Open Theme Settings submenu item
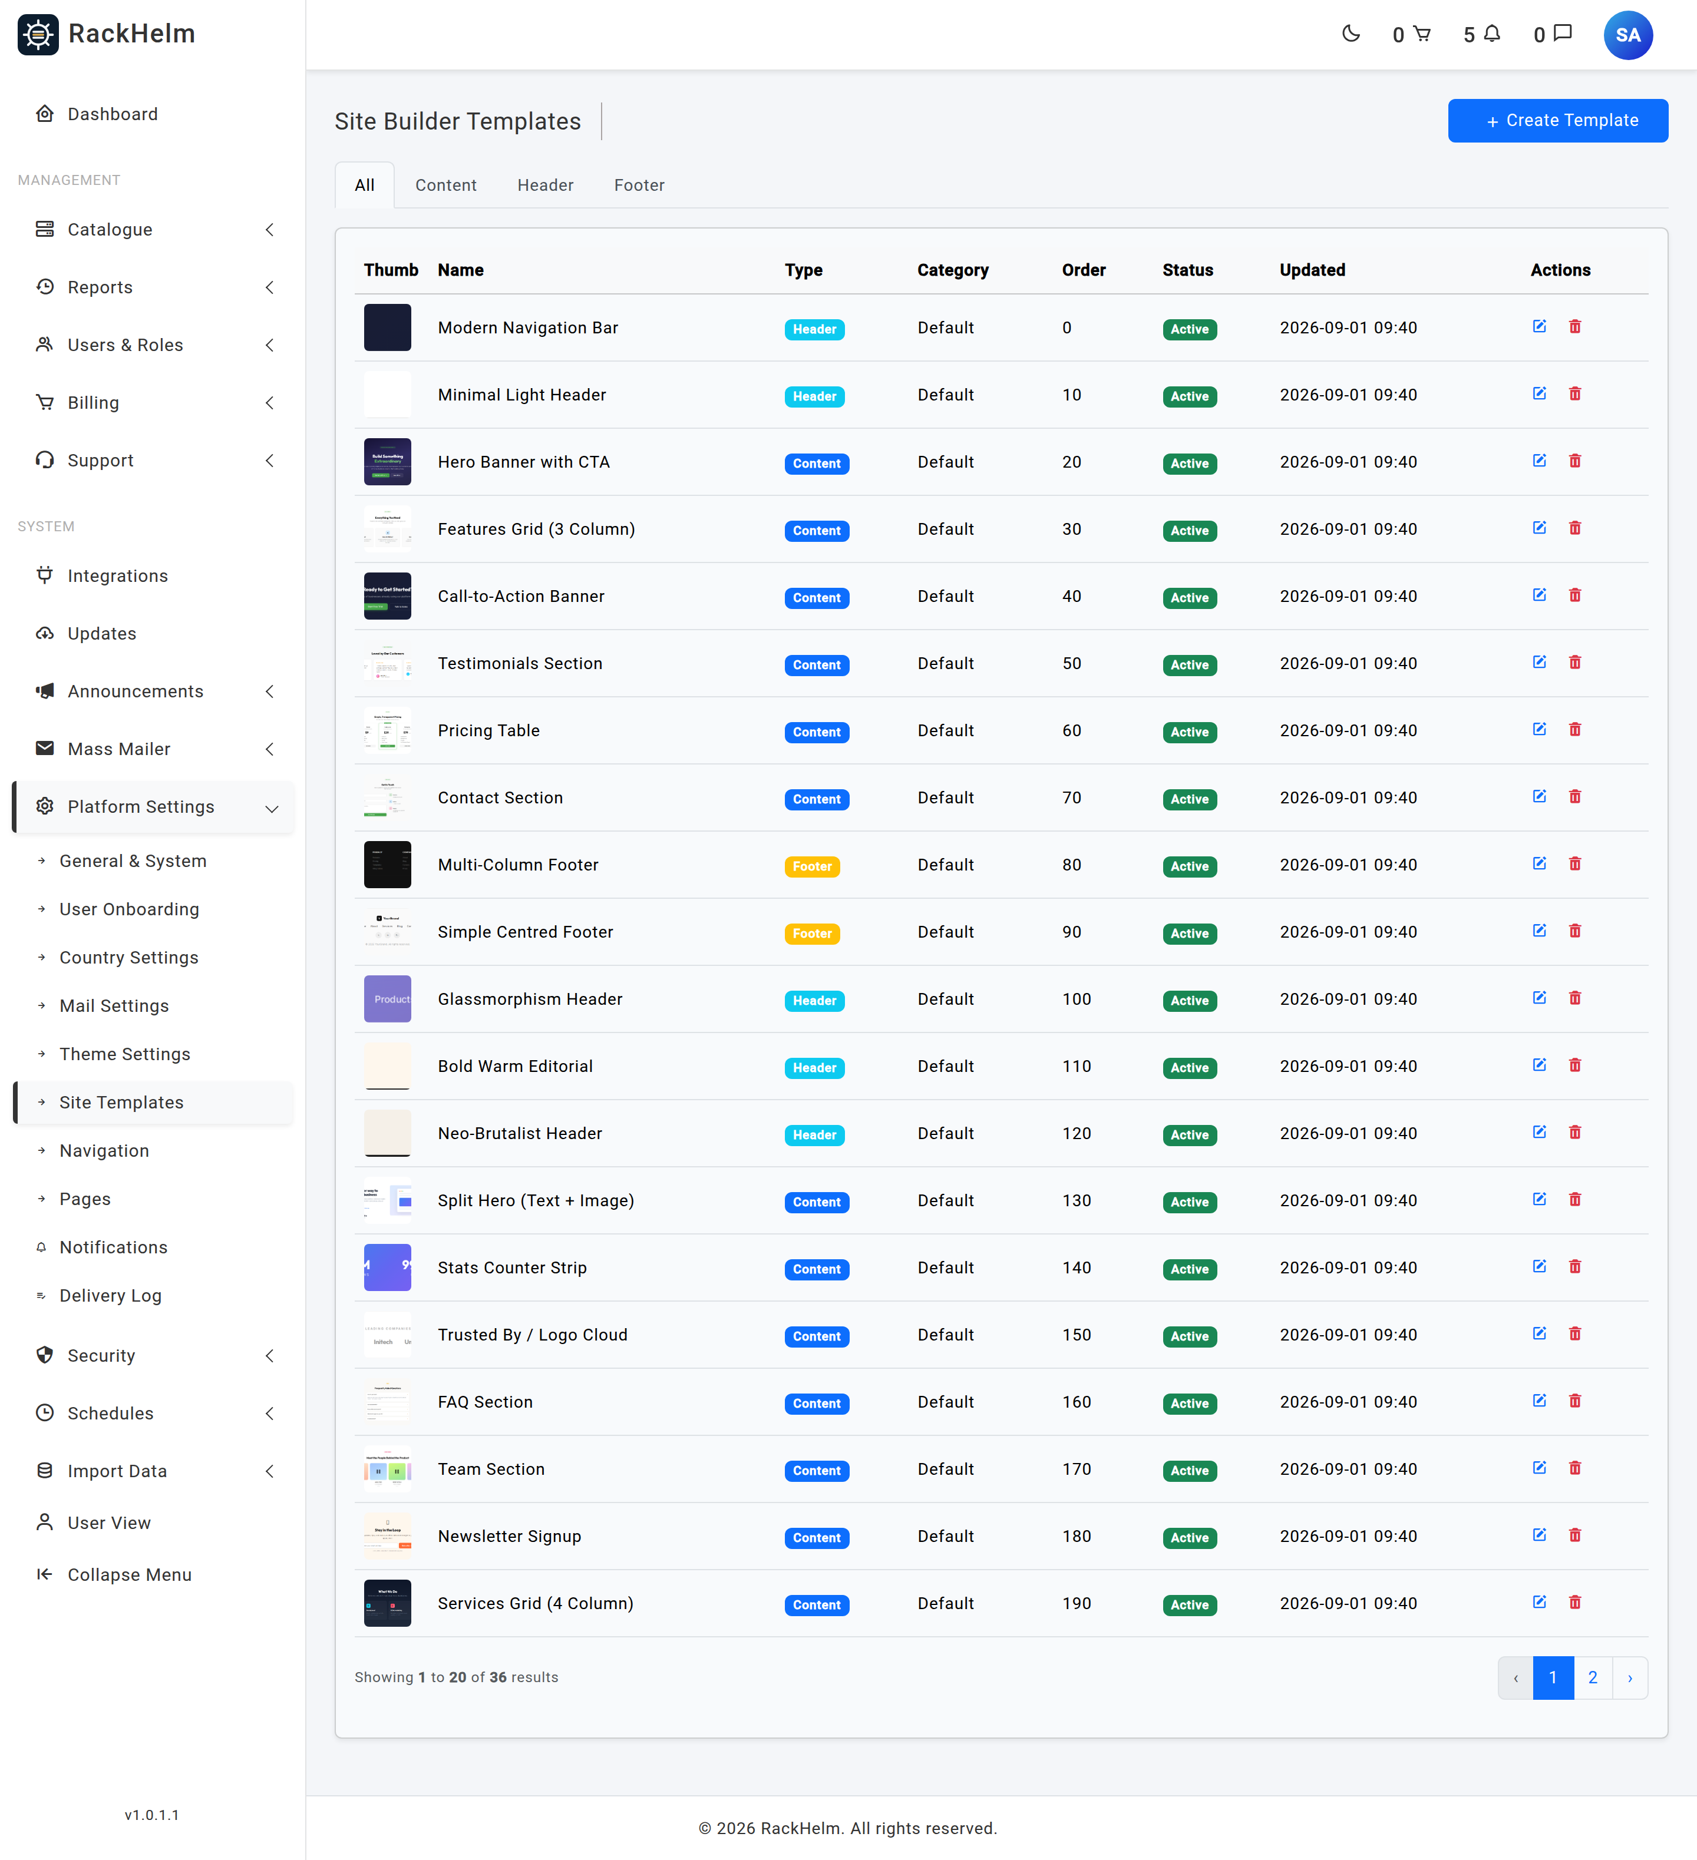1697x1860 pixels. [x=154, y=1054]
